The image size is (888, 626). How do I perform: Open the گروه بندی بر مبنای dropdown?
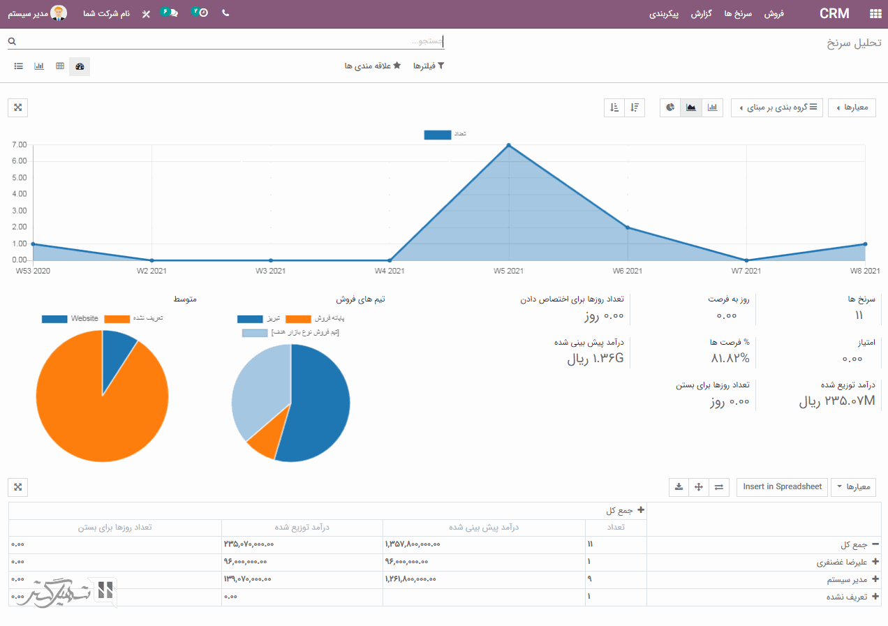point(777,107)
